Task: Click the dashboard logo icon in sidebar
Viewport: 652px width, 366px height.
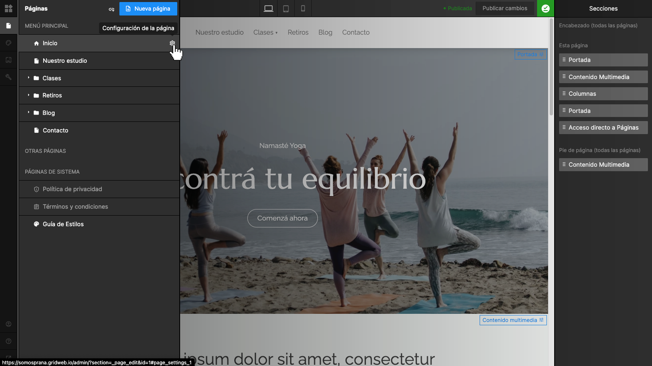Action: [x=9, y=9]
